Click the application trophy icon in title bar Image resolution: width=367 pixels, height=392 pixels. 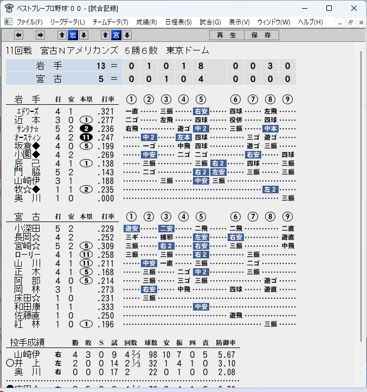tap(9, 8)
